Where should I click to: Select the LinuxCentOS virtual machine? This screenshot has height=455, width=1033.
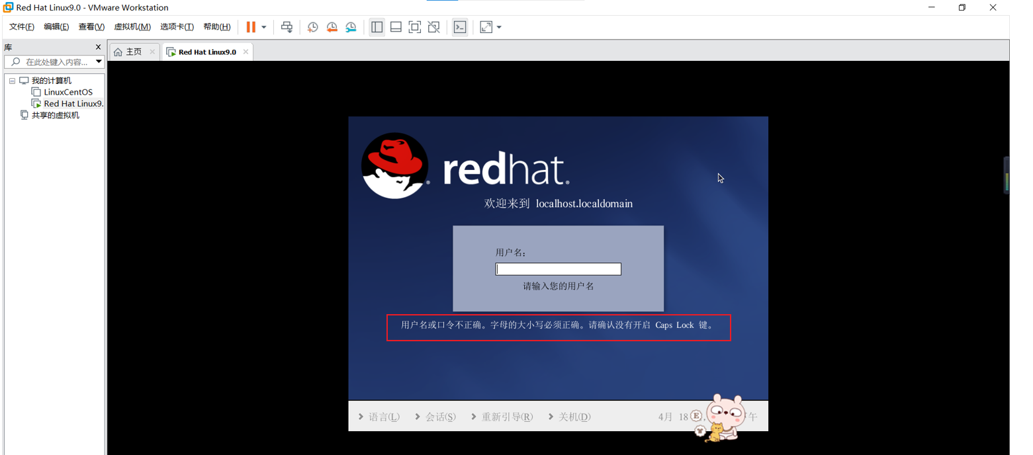click(x=67, y=92)
